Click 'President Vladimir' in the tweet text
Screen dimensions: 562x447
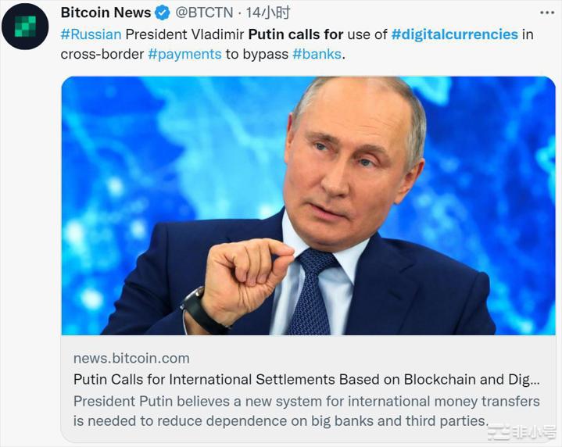pyautogui.click(x=183, y=34)
